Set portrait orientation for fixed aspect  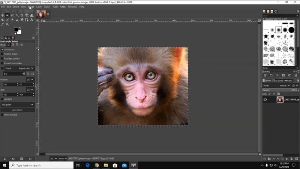(x=28, y=74)
